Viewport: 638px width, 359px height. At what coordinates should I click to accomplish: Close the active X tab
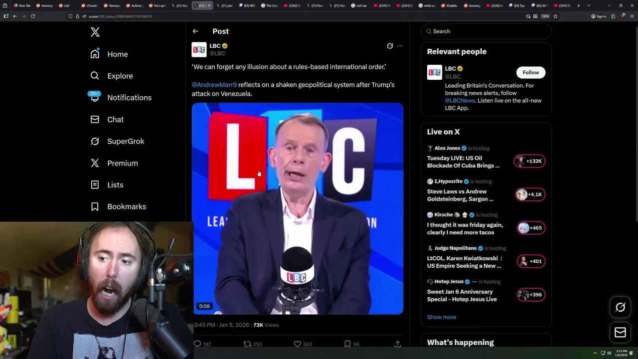tap(209, 5)
